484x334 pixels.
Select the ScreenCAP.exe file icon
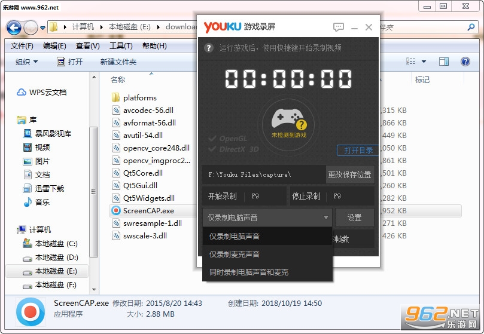[x=116, y=211]
